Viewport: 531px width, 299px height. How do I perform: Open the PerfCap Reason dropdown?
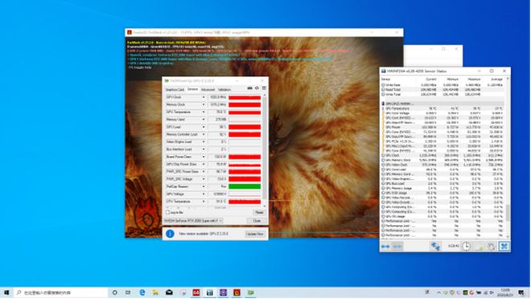[x=204, y=186]
